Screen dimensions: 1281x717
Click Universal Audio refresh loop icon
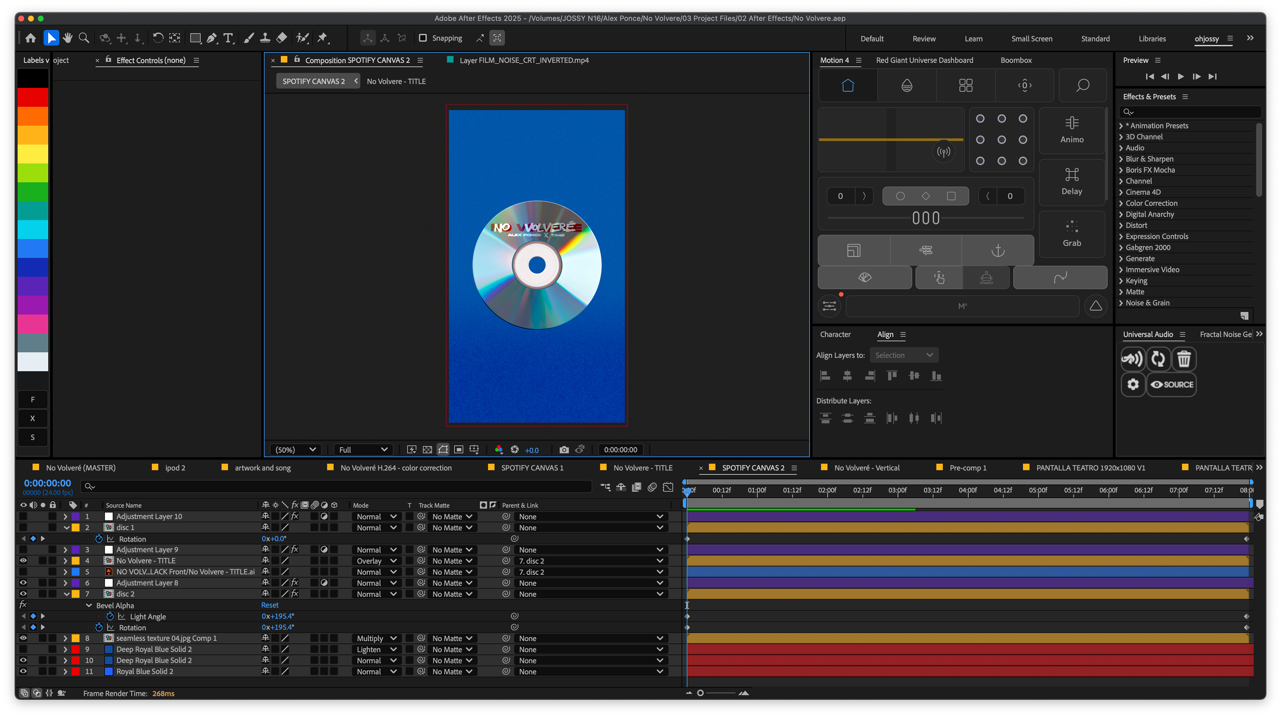coord(1158,358)
